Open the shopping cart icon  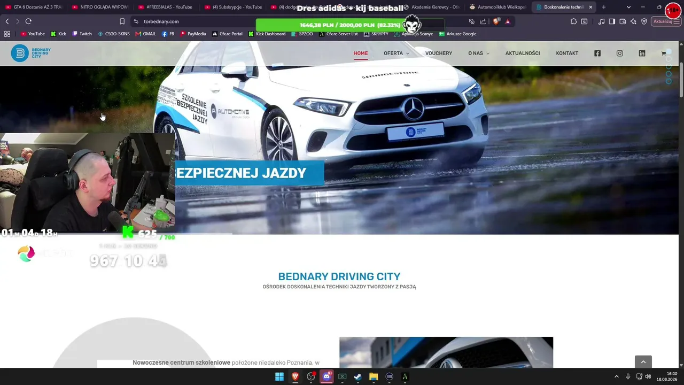pyautogui.click(x=664, y=53)
